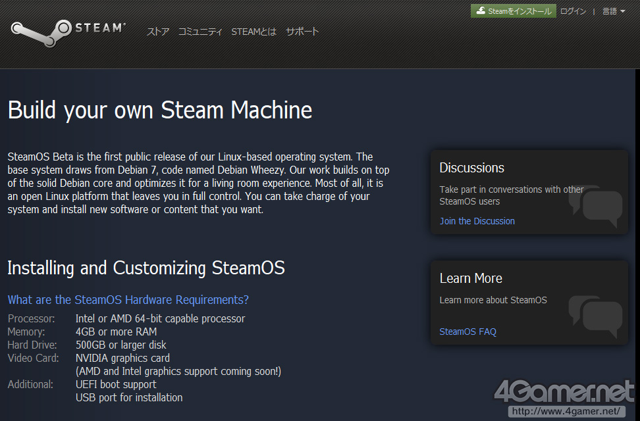The width and height of the screenshot is (640, 421).
Task: Click the SteamOS Hardware Requirements heading link
Action: 128,300
